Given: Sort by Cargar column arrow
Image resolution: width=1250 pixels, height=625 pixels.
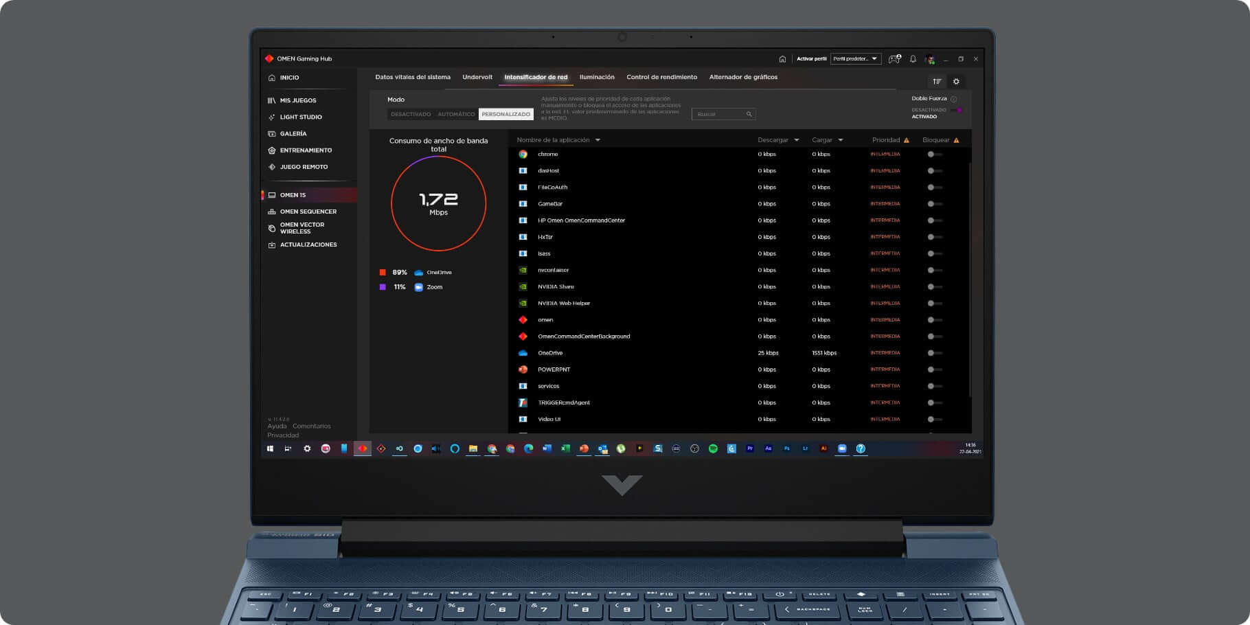Looking at the screenshot, I should click(x=841, y=140).
